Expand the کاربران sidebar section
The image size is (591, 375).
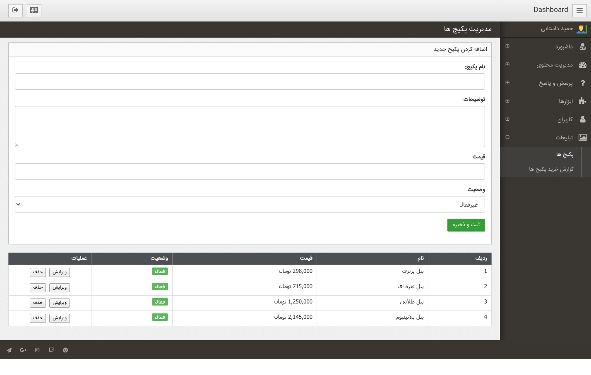[x=507, y=119]
